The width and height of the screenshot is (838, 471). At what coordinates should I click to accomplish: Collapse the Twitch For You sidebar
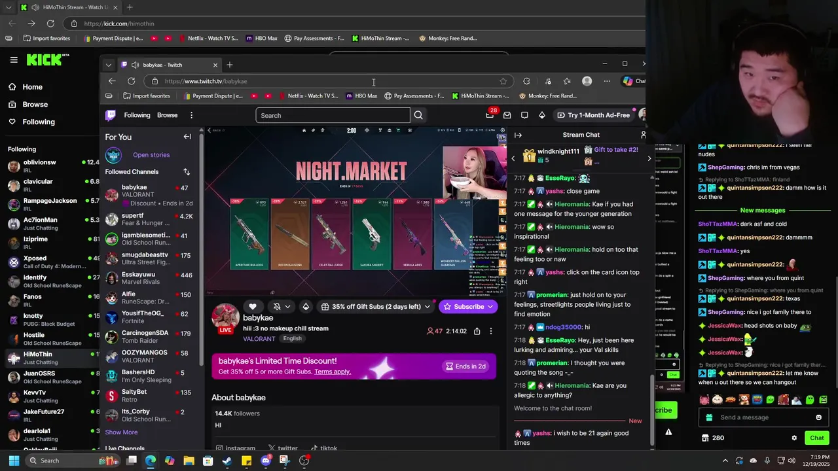(187, 137)
